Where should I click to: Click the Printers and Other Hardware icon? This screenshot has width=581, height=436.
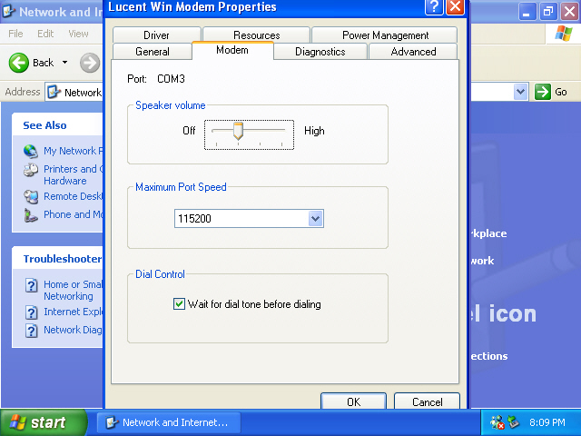pyautogui.click(x=31, y=170)
